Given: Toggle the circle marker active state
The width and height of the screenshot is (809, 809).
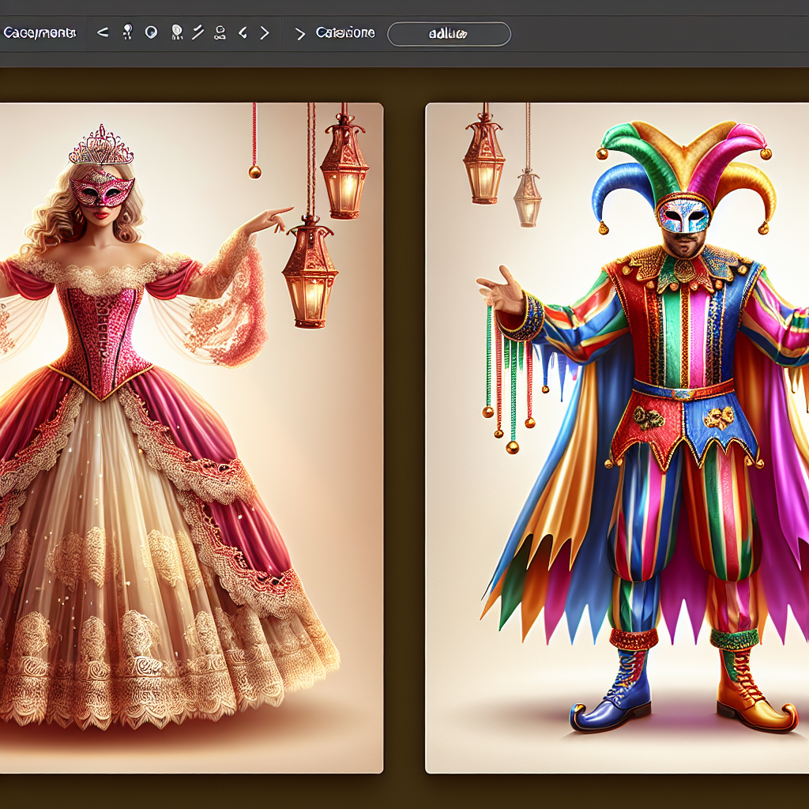Looking at the screenshot, I should click(151, 33).
